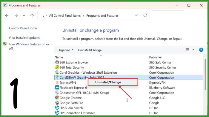This screenshot has height=117, width=209.
Task: Click the Ghostscript GPL disc icon
Action: [x=57, y=92]
